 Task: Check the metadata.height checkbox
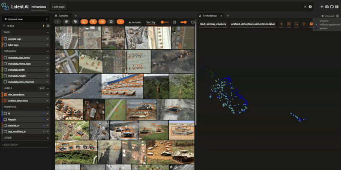[x=6, y=76]
